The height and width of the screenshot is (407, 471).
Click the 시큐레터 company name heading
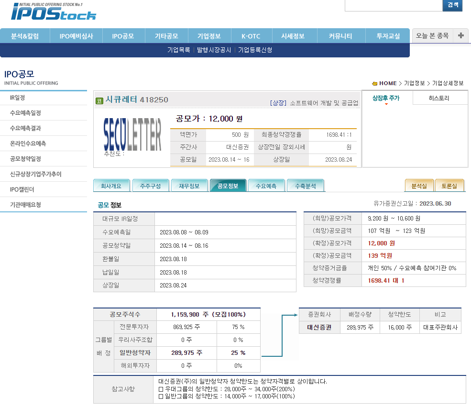point(121,99)
